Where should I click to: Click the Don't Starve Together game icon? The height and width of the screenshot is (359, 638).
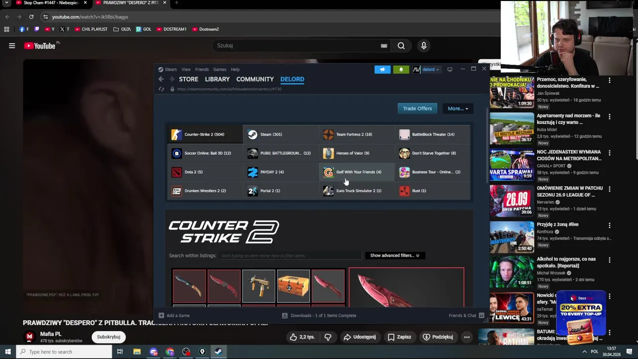pos(404,153)
